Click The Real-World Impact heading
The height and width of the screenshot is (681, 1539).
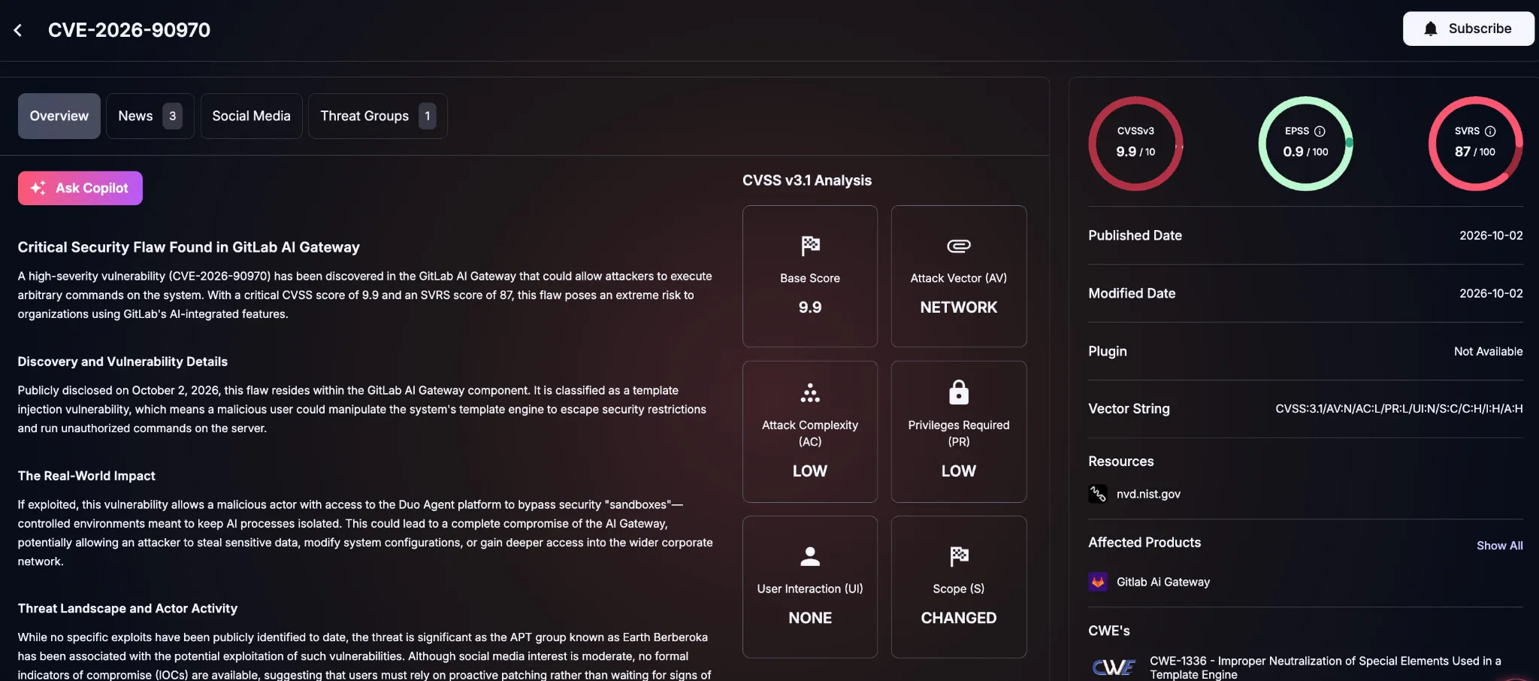(86, 476)
